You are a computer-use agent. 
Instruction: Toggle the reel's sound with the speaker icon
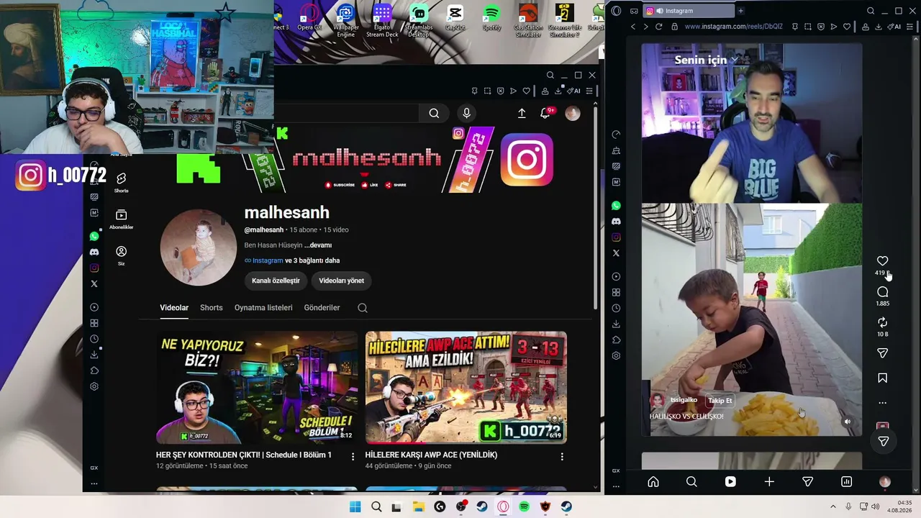(847, 422)
